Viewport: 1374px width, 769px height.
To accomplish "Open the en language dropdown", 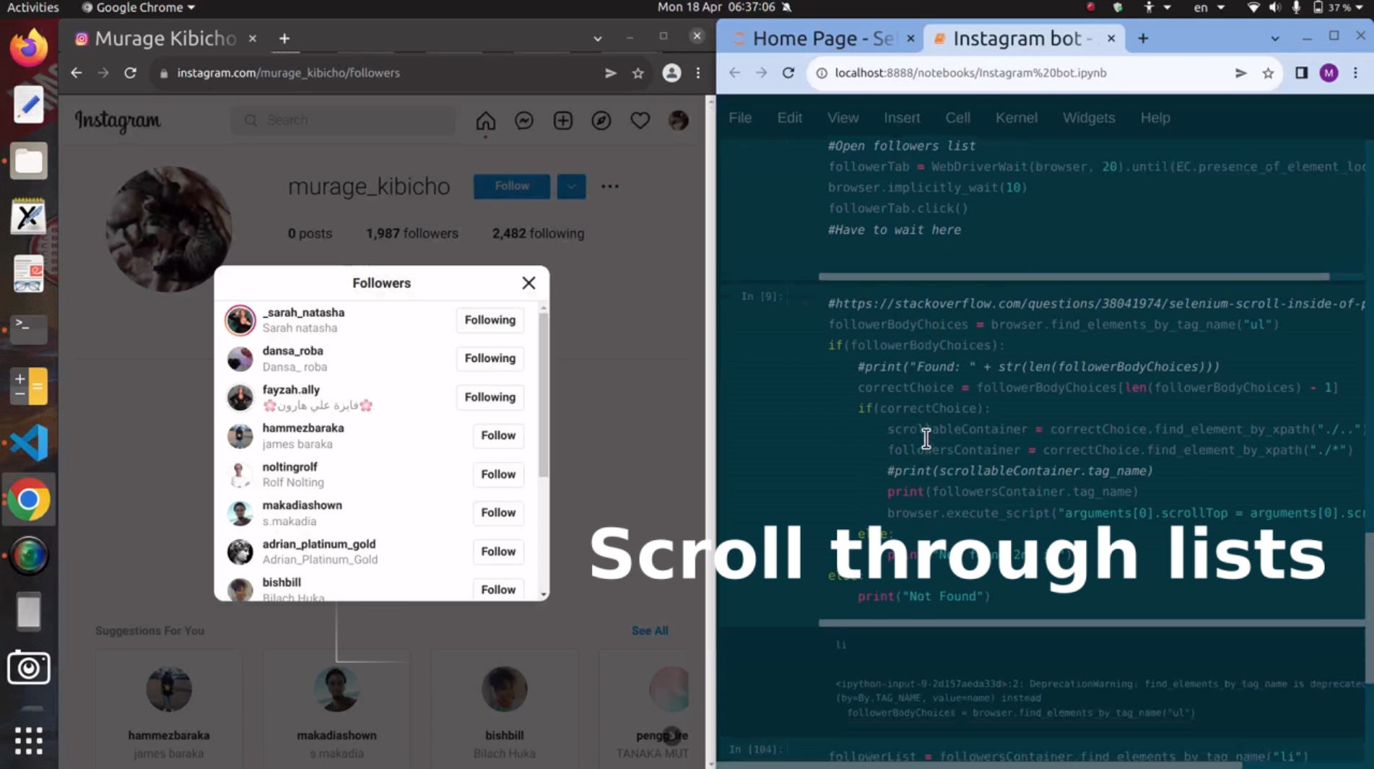I will coord(1209,7).
